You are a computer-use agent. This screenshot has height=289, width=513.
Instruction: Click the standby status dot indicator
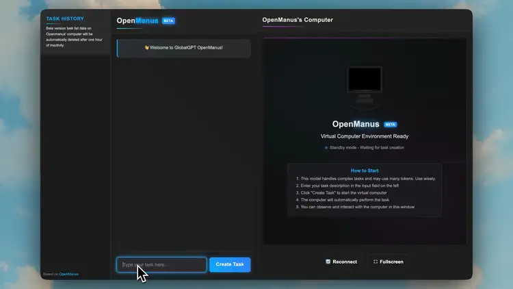(326, 148)
